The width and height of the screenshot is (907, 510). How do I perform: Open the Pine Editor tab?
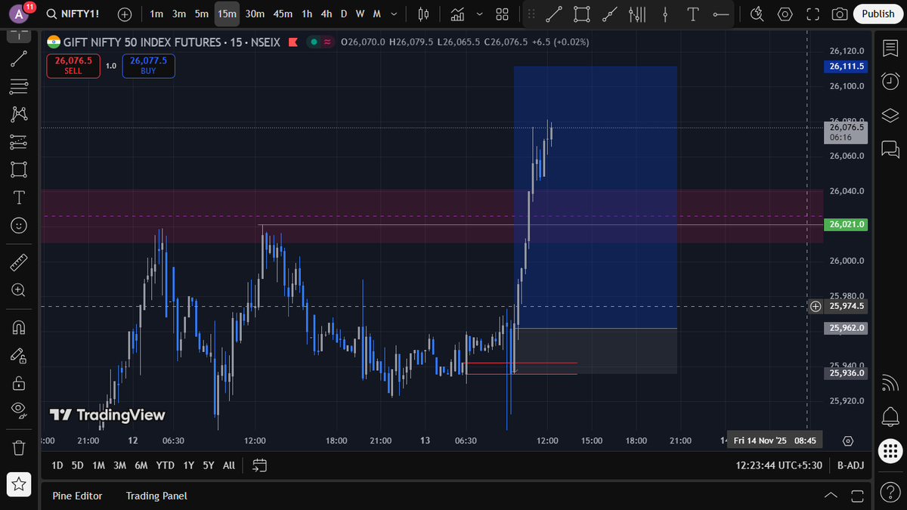tap(77, 496)
